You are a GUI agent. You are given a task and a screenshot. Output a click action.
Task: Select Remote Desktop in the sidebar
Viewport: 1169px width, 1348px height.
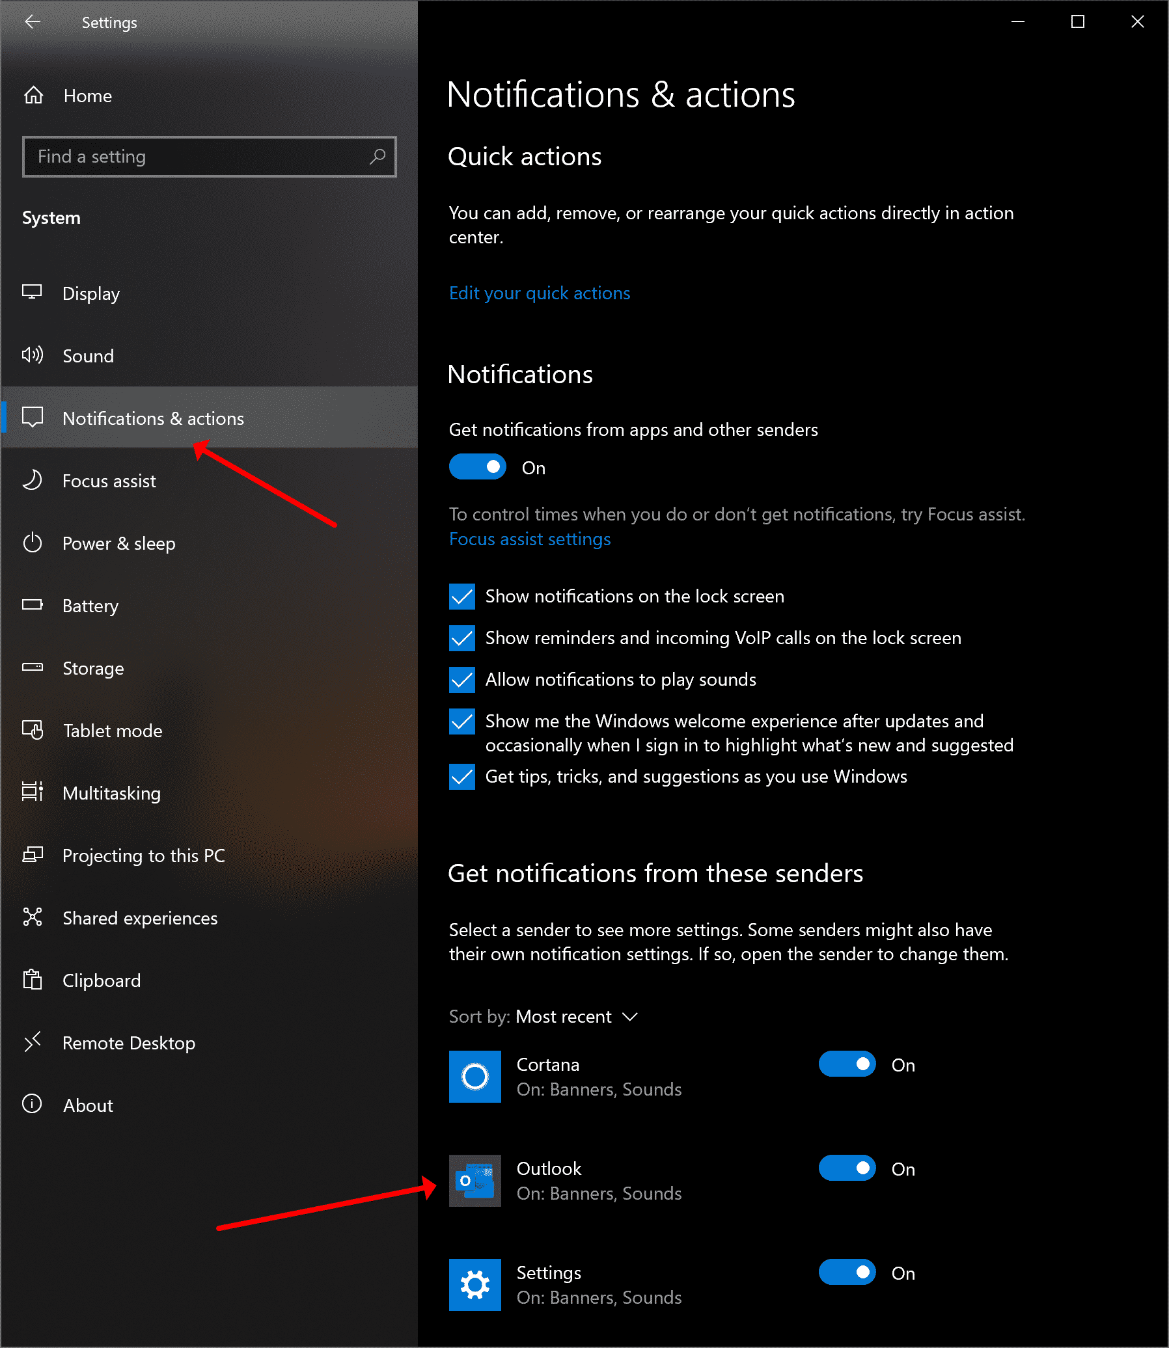click(x=209, y=1043)
